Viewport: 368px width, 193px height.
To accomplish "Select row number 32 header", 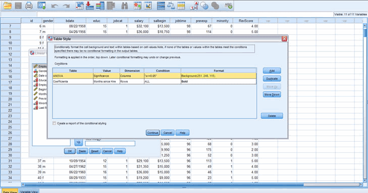I will pos(10,166).
